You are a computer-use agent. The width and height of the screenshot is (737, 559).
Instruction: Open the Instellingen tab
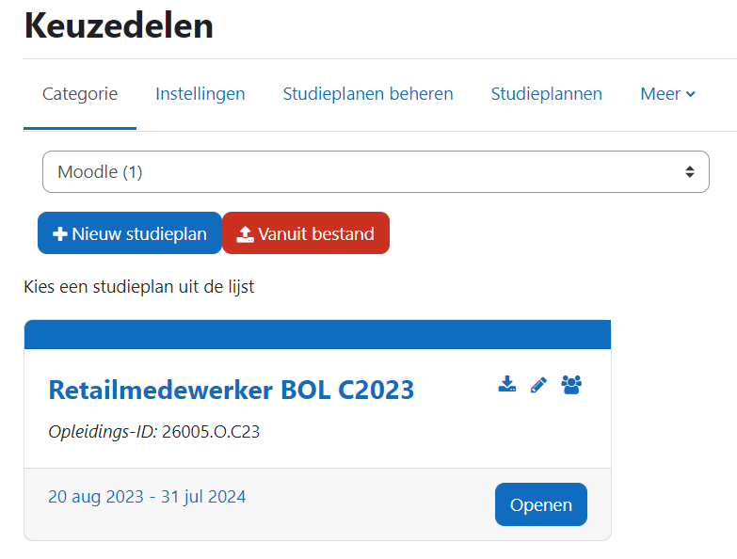click(200, 94)
